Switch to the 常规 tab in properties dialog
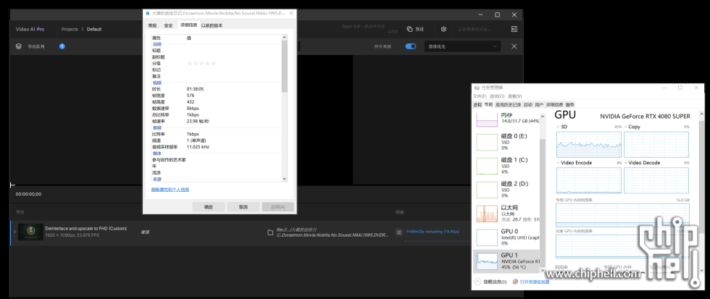This screenshot has width=710, height=299. click(152, 25)
